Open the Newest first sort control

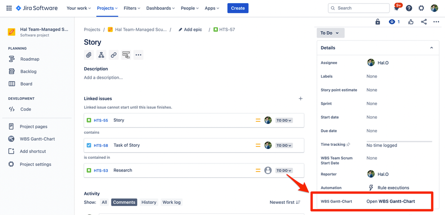tap(285, 202)
